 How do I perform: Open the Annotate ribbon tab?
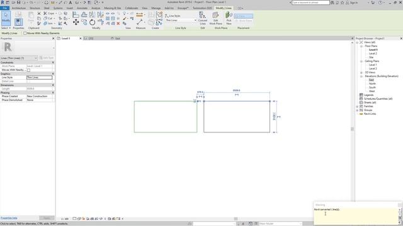pos(82,8)
